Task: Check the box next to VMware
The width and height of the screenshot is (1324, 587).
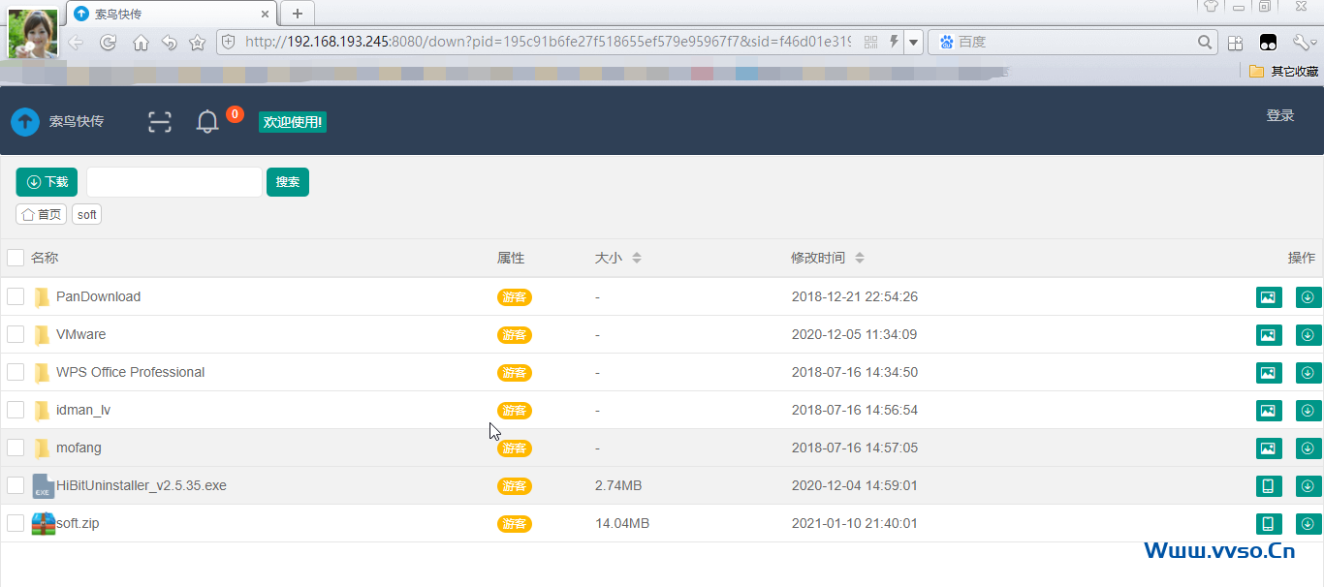Action: (16, 334)
